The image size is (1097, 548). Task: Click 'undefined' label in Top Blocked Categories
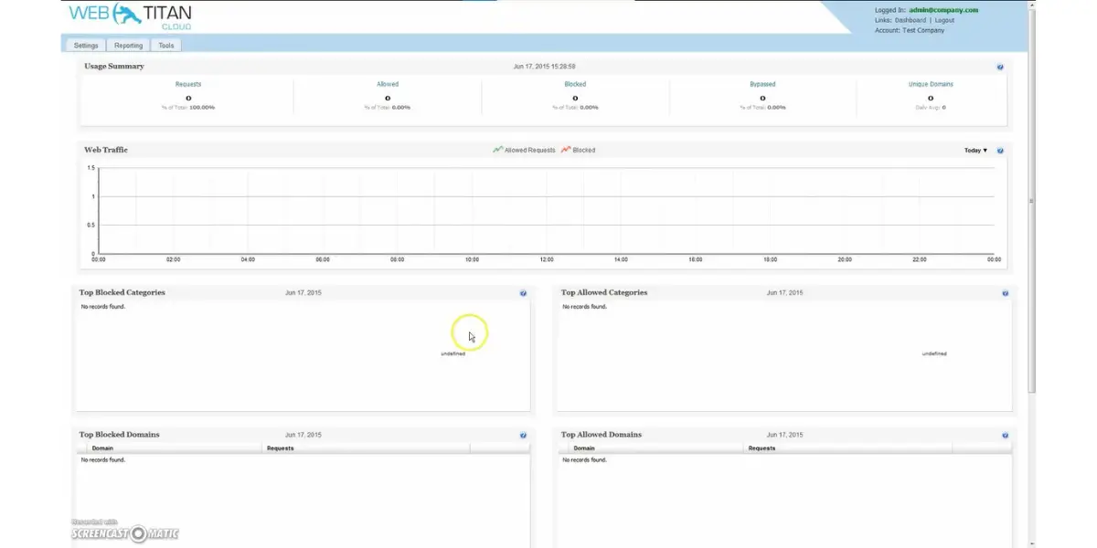point(453,353)
